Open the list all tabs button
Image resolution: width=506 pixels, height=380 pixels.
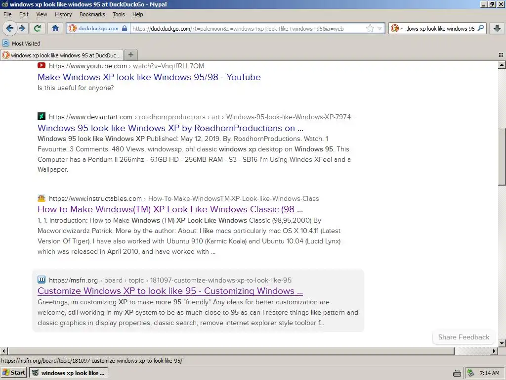coord(501,55)
